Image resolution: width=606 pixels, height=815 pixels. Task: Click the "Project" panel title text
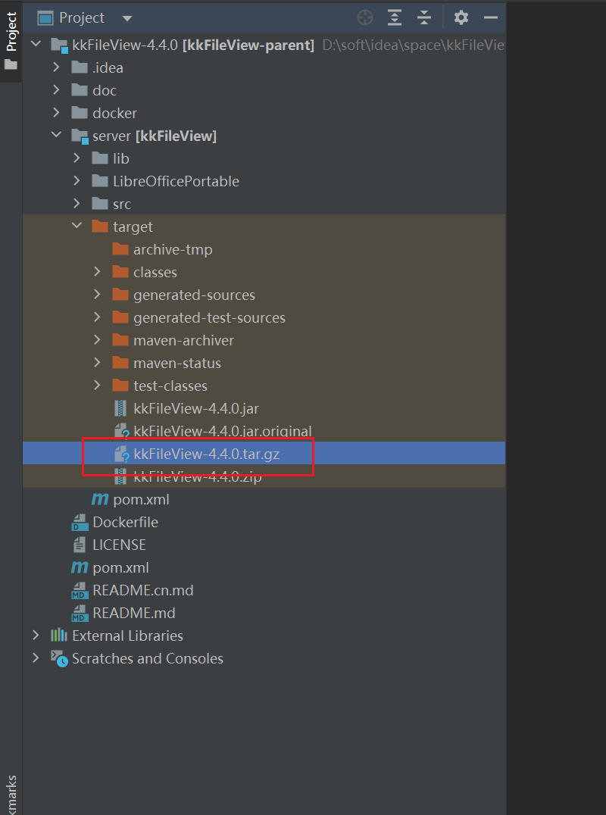(x=82, y=18)
